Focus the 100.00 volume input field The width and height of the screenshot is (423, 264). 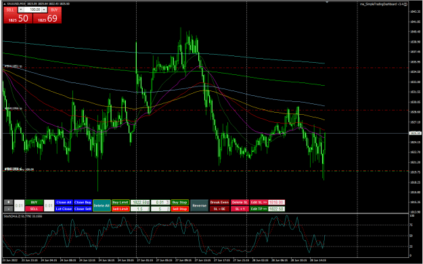pyautogui.click(x=32, y=9)
